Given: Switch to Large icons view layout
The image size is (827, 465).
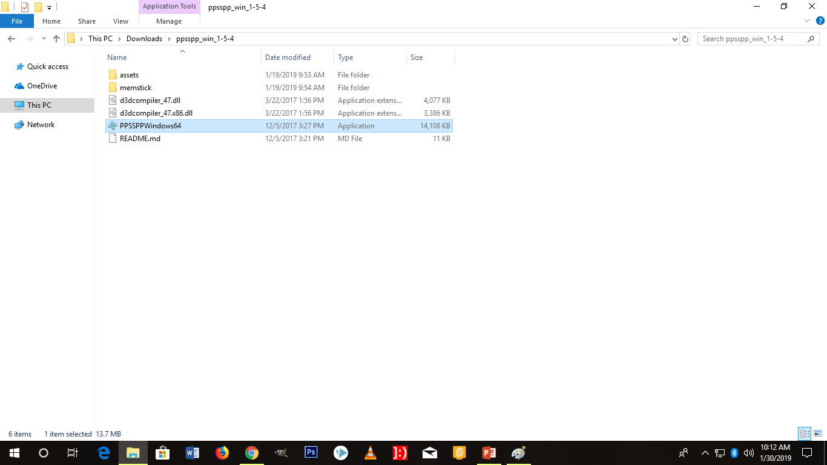Looking at the screenshot, I should pos(817,434).
